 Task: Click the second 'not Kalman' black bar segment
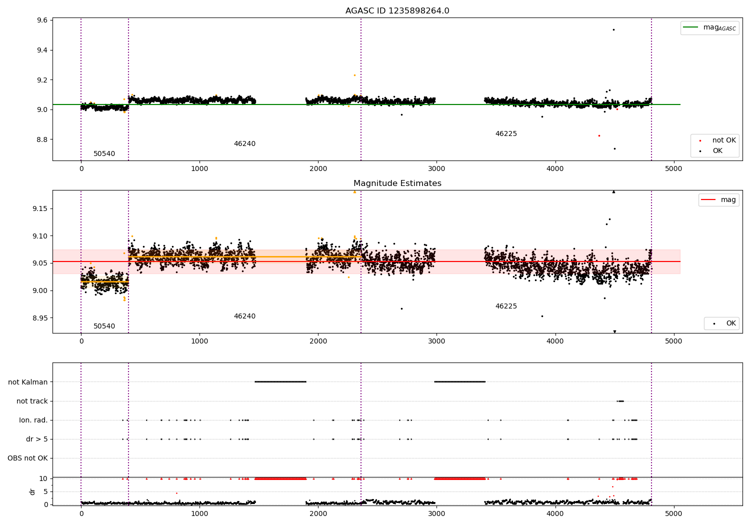[x=460, y=382]
